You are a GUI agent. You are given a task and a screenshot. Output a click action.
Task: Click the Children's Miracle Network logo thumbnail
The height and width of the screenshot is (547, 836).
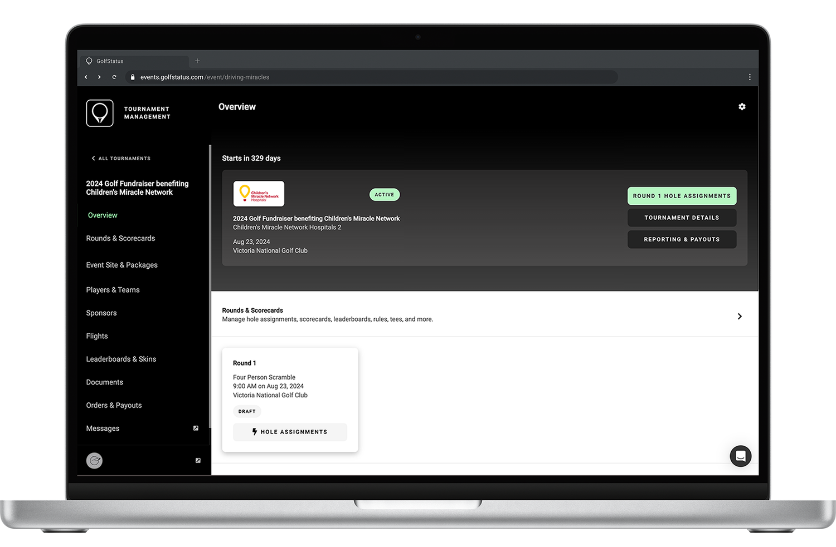(259, 193)
